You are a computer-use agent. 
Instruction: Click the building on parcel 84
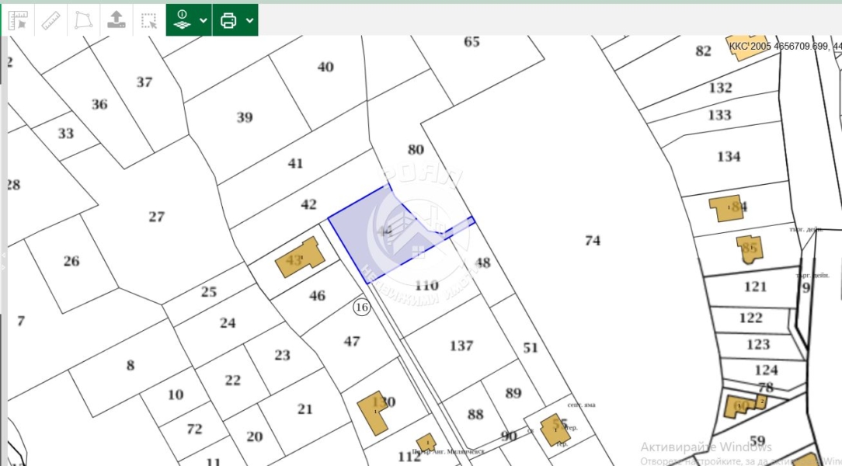(726, 208)
